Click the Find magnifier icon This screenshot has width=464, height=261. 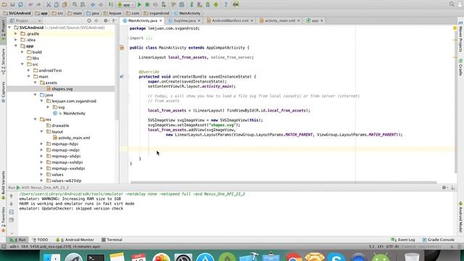click(x=75, y=4)
